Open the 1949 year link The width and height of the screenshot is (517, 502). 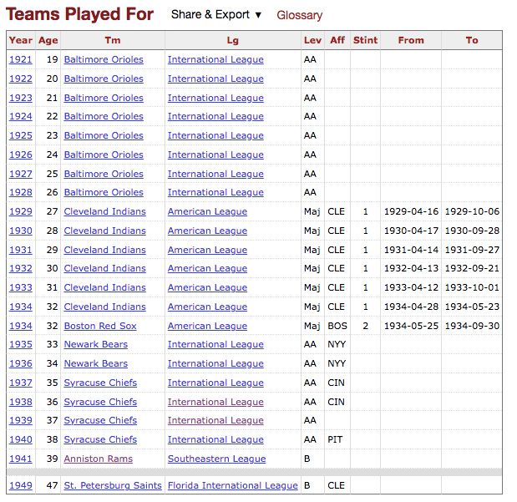pos(21,485)
